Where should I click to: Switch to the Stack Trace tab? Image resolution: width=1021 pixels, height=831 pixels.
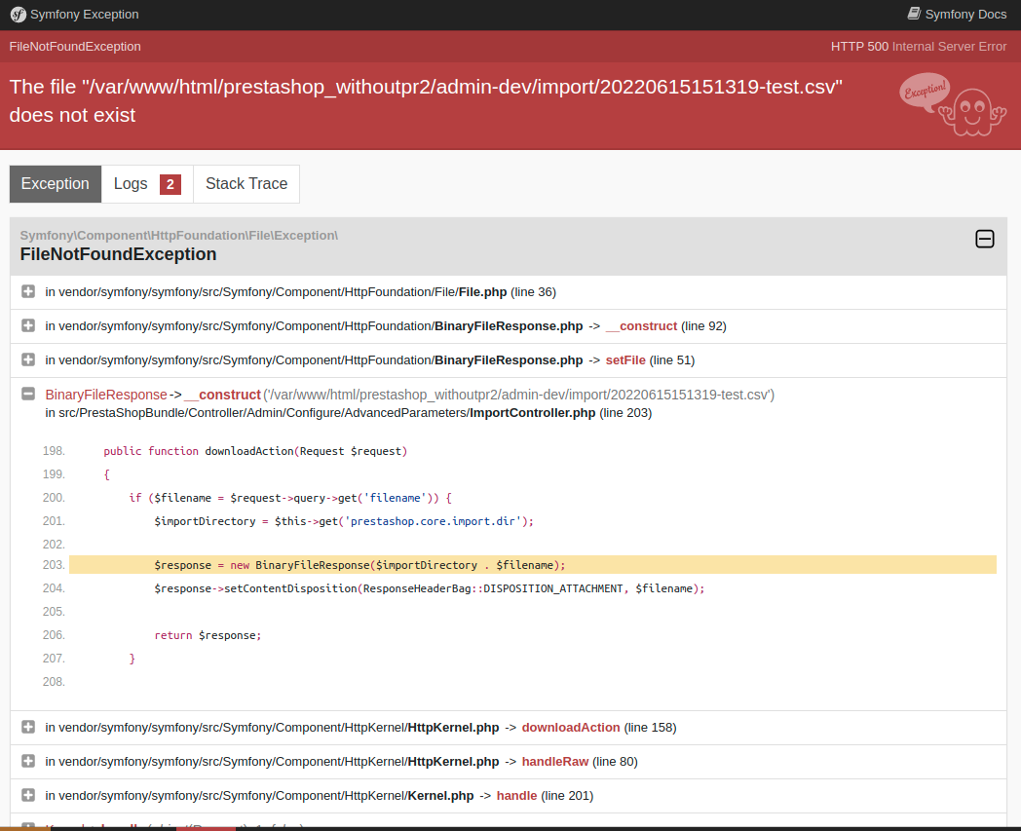(246, 183)
